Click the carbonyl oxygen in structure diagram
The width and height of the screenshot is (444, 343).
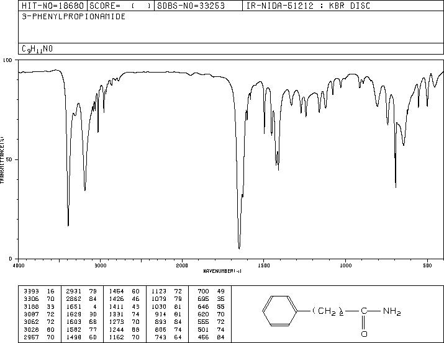pos(364,334)
